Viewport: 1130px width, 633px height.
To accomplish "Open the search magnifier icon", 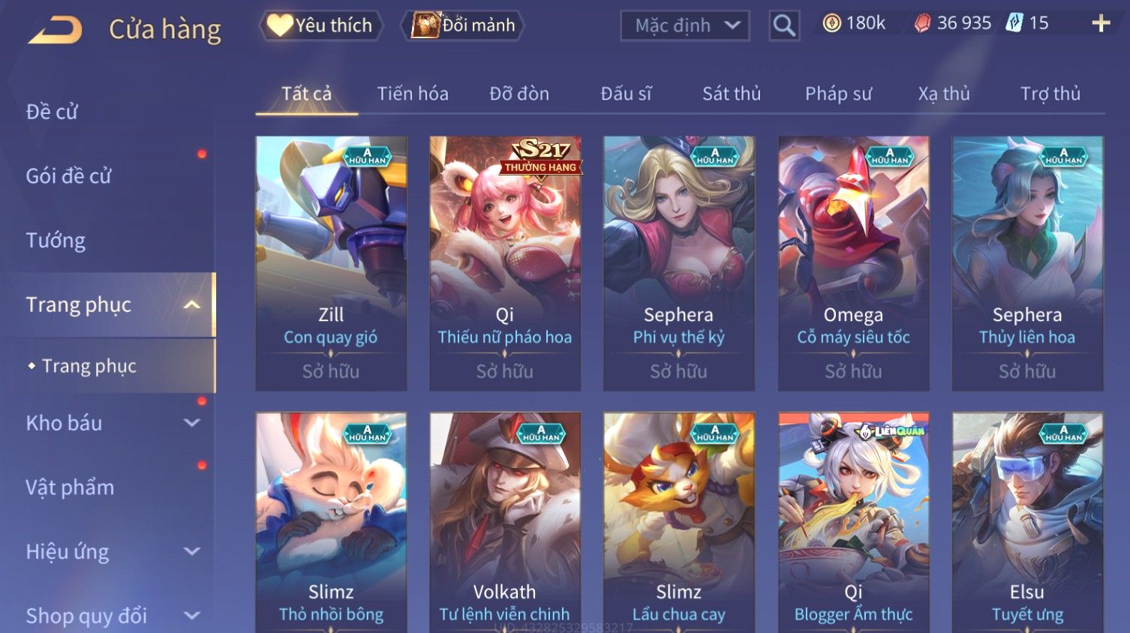I will 784,25.
